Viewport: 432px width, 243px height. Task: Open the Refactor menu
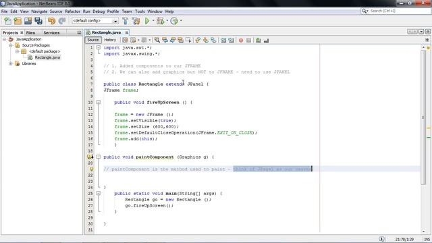coord(72,11)
